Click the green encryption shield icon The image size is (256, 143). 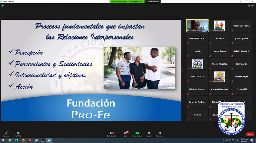[x=3, y=6]
